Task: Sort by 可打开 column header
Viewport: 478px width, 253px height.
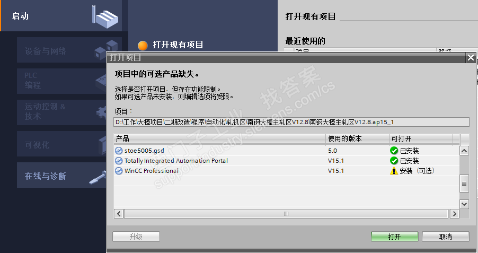Action: [x=421, y=139]
